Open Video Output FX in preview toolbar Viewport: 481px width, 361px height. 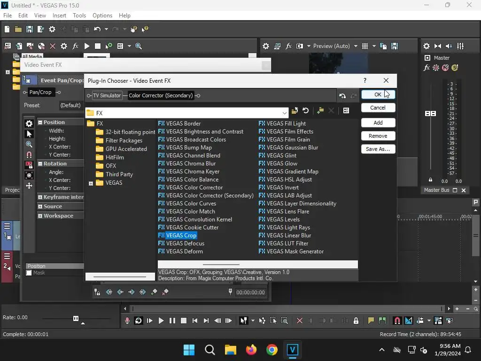coord(288,46)
